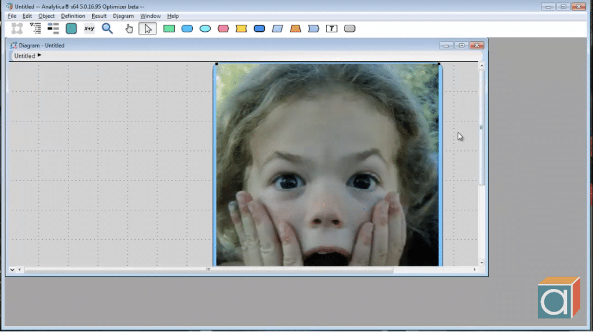Close the Diagram - Untitled window
The width and height of the screenshot is (593, 333).
[x=477, y=45]
